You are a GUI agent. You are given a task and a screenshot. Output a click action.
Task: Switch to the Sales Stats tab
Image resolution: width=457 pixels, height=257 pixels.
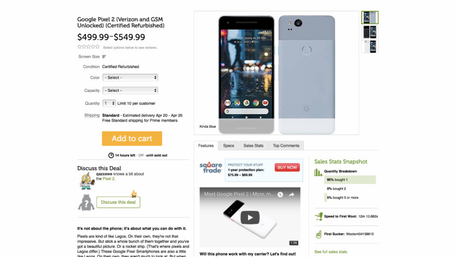point(254,146)
